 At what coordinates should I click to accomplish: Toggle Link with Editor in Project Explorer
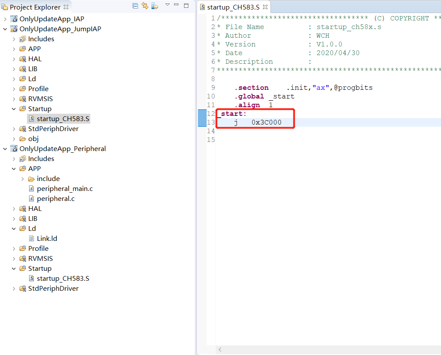click(x=145, y=6)
